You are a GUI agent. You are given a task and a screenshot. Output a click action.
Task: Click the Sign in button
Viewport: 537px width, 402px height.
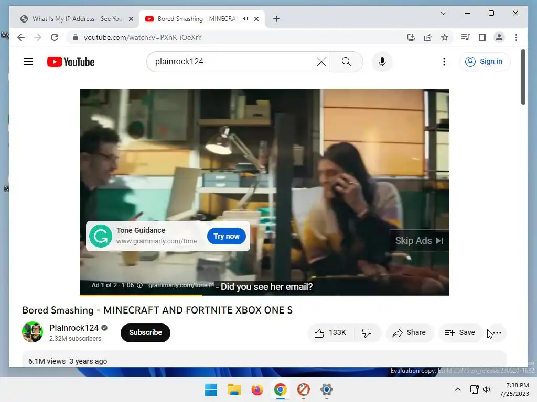pyautogui.click(x=484, y=62)
